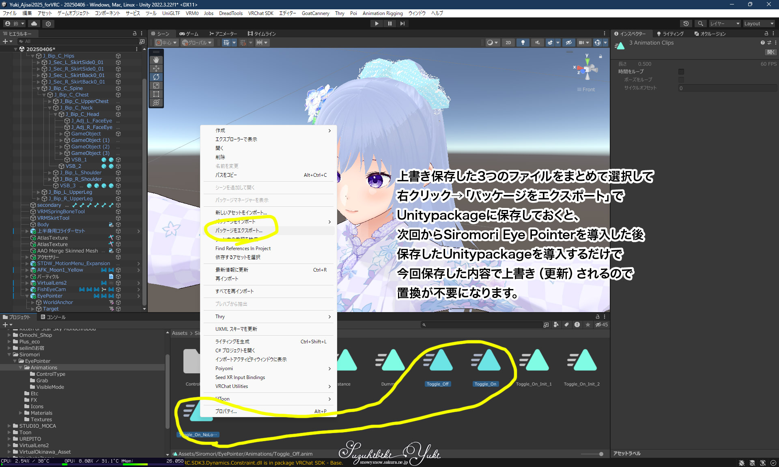This screenshot has height=467, width=779.
Task: Click the 開く button in Inspector
Action: (770, 52)
